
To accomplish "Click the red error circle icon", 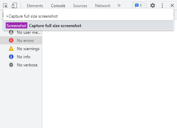I will 11,40.
